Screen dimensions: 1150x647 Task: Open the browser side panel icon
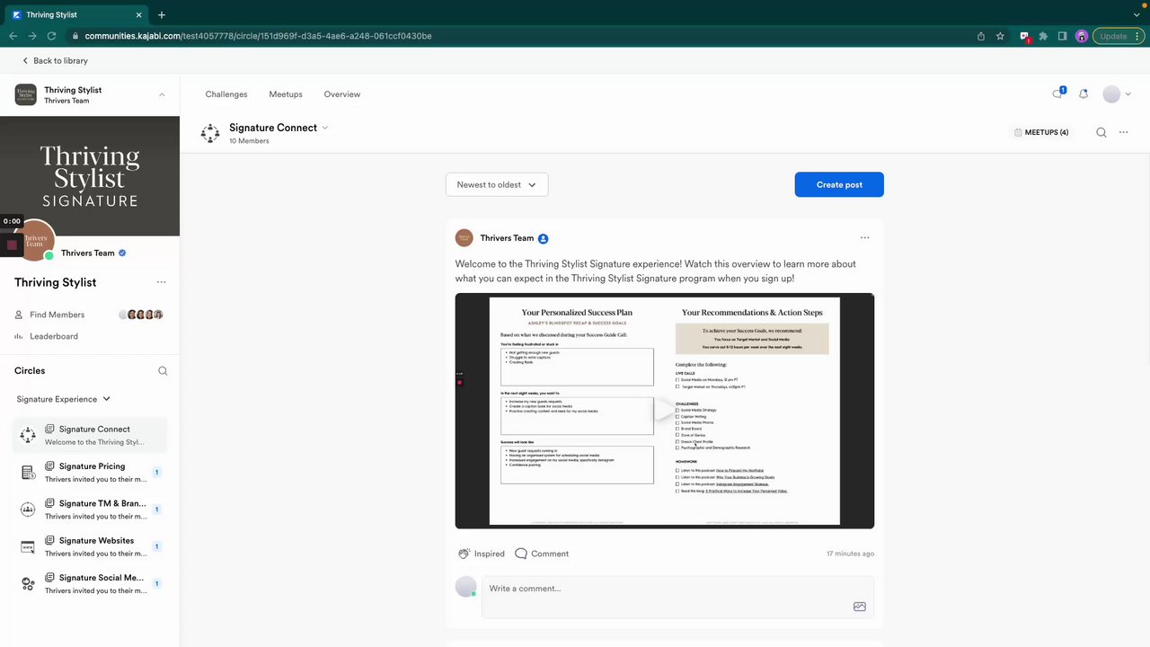[x=1062, y=36]
